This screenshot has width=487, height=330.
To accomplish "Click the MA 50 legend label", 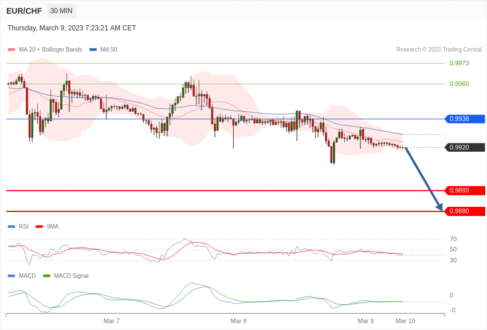I will coord(109,49).
